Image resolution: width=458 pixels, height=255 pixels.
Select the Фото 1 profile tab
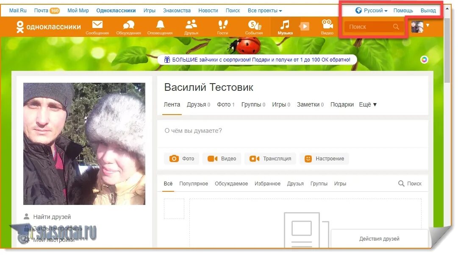tap(225, 104)
